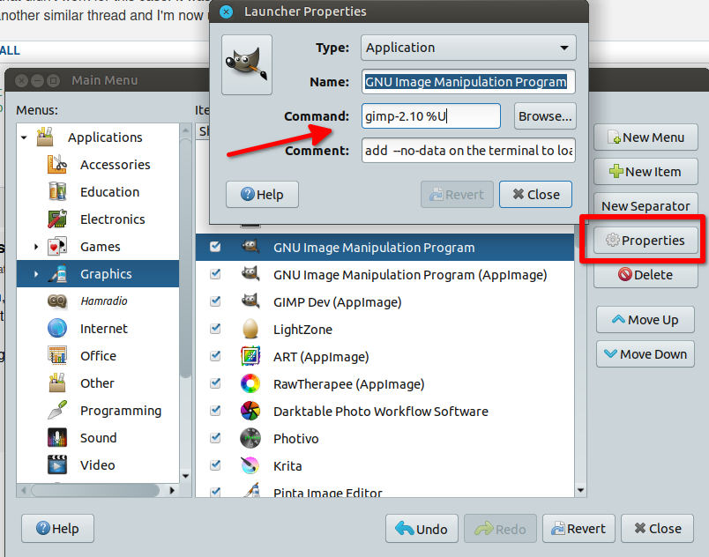709x557 pixels.
Task: Click the Browse... button next to Command
Action: point(545,116)
